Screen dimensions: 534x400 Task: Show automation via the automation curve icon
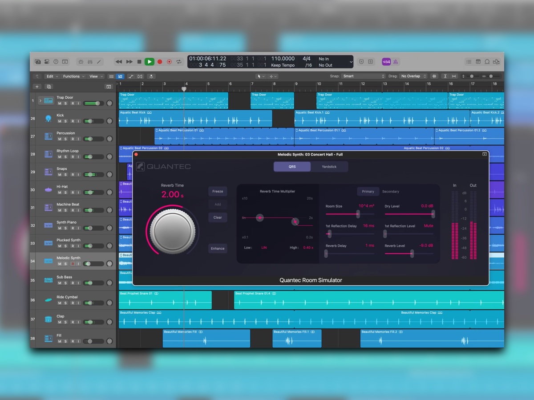[131, 76]
